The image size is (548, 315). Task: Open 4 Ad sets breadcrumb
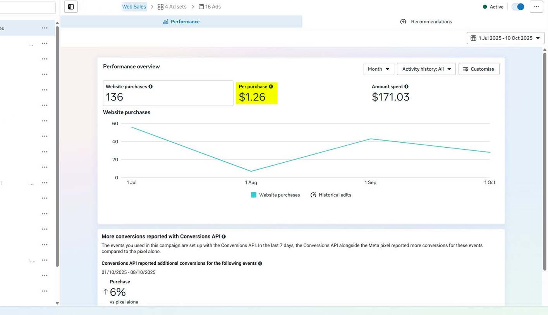click(x=172, y=7)
